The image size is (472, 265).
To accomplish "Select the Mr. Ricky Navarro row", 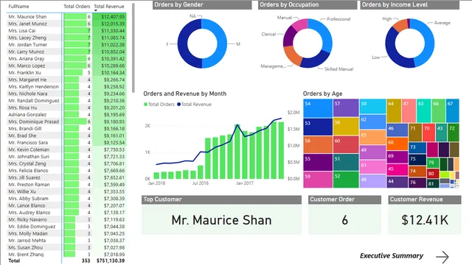I will [x=66, y=219].
